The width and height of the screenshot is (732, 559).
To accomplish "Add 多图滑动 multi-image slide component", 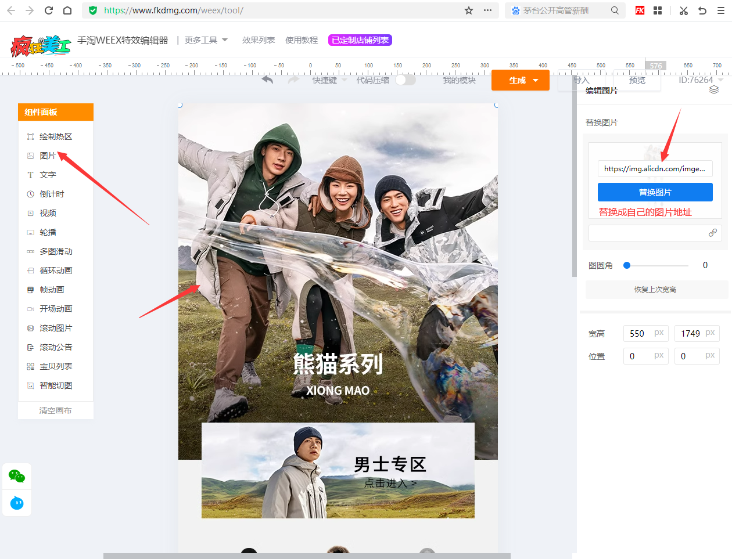I will [56, 251].
